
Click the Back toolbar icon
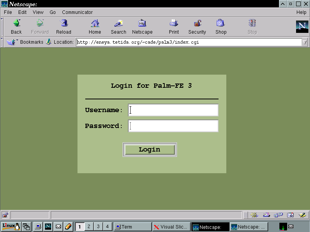[x=16, y=27]
